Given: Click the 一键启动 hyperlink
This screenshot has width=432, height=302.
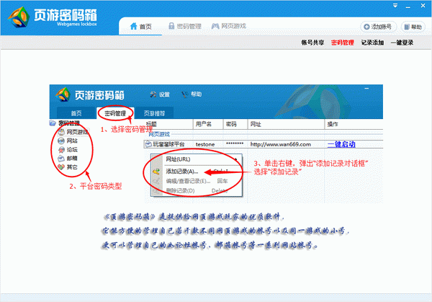Looking at the screenshot, I should [x=342, y=144].
